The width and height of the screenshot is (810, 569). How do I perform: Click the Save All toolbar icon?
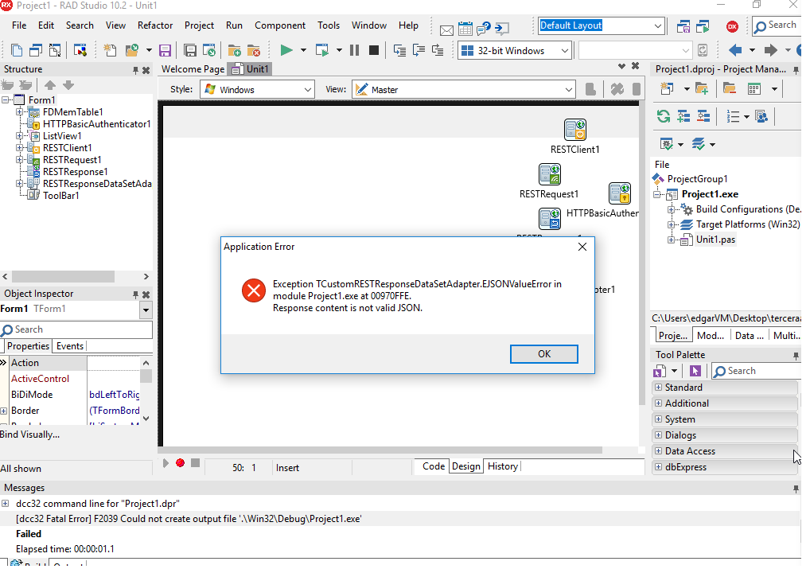point(190,51)
